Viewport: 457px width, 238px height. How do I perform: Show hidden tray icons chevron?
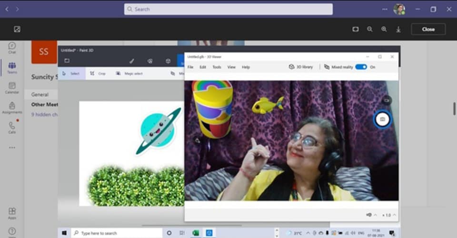tap(308, 233)
